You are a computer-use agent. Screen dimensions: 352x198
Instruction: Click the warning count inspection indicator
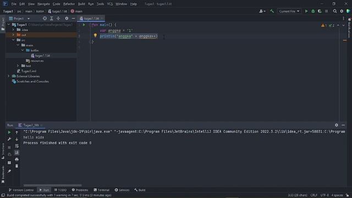click(x=324, y=25)
